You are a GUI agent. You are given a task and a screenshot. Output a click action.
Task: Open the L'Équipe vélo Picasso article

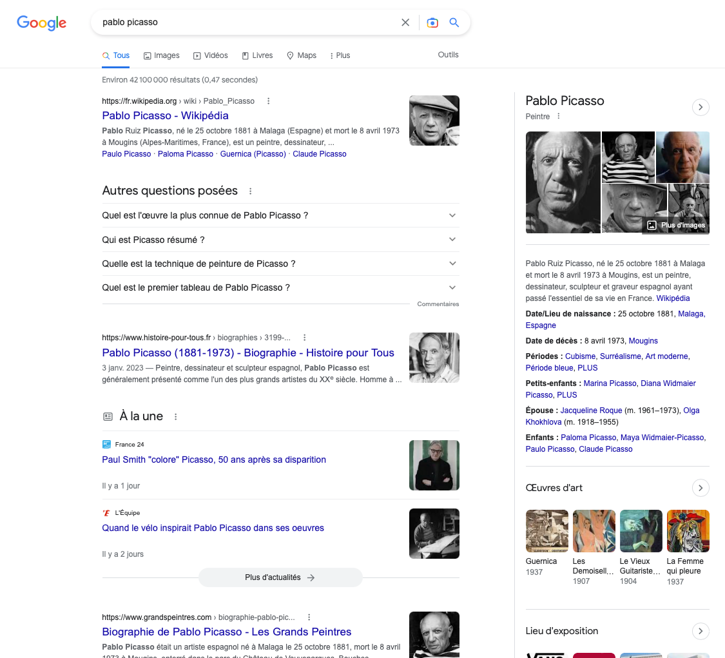tap(213, 528)
